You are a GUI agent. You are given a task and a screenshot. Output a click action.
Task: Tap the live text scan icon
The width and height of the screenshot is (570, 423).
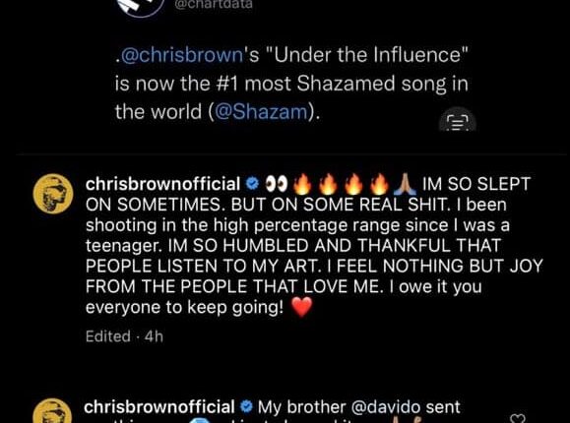[x=458, y=122]
